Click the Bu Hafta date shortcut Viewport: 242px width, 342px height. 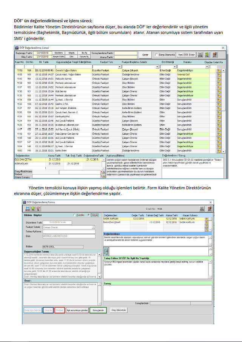click(59, 53)
